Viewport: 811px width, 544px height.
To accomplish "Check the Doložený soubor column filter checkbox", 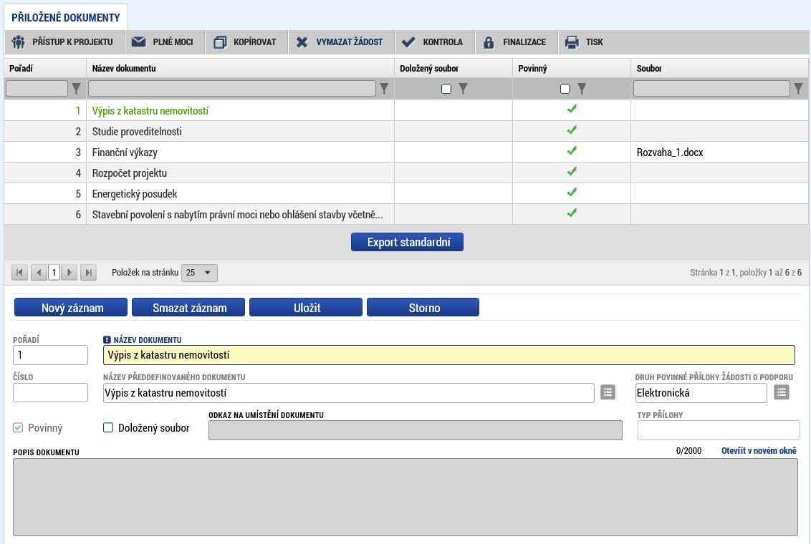I will click(x=446, y=89).
